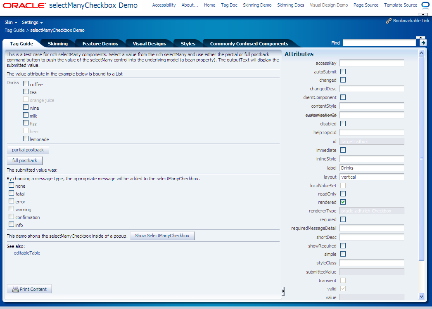Click the scroll-up arrow of the Attributes panel
Screen dimensions: 432x309
click(x=421, y=53)
